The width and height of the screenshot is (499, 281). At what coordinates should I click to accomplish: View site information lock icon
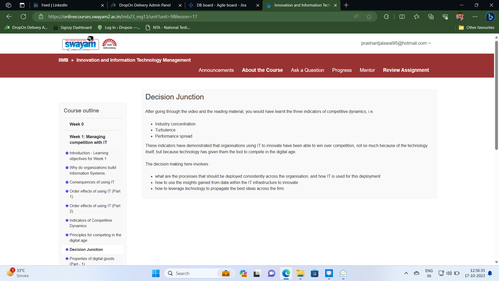click(x=41, y=17)
